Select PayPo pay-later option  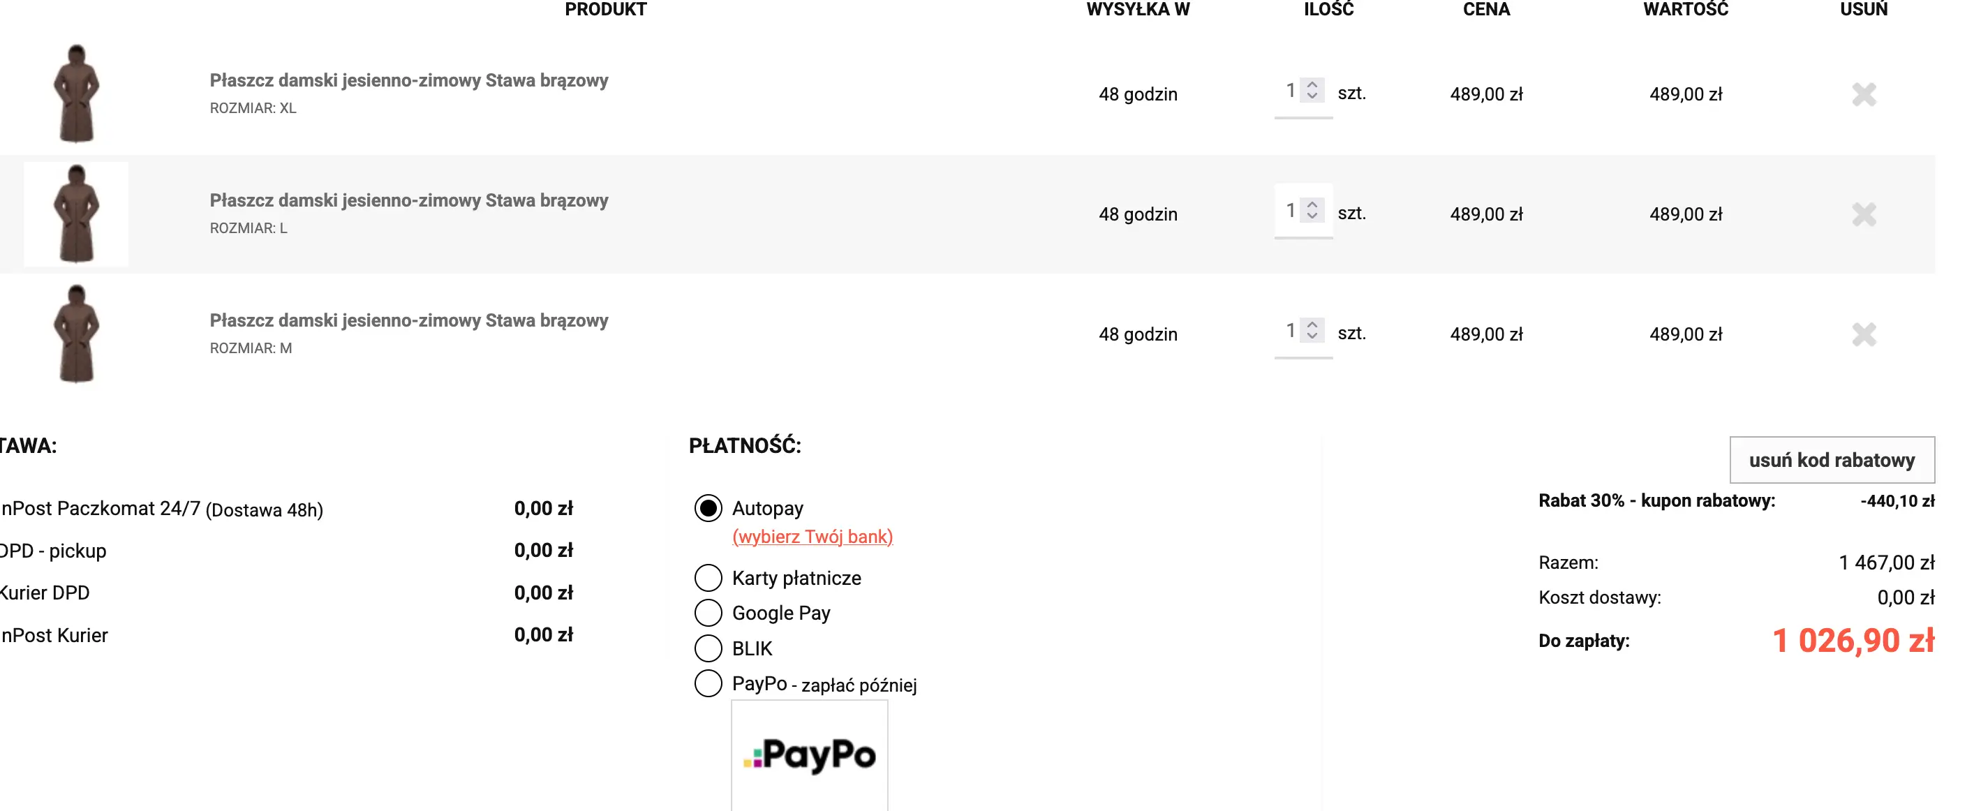click(708, 683)
